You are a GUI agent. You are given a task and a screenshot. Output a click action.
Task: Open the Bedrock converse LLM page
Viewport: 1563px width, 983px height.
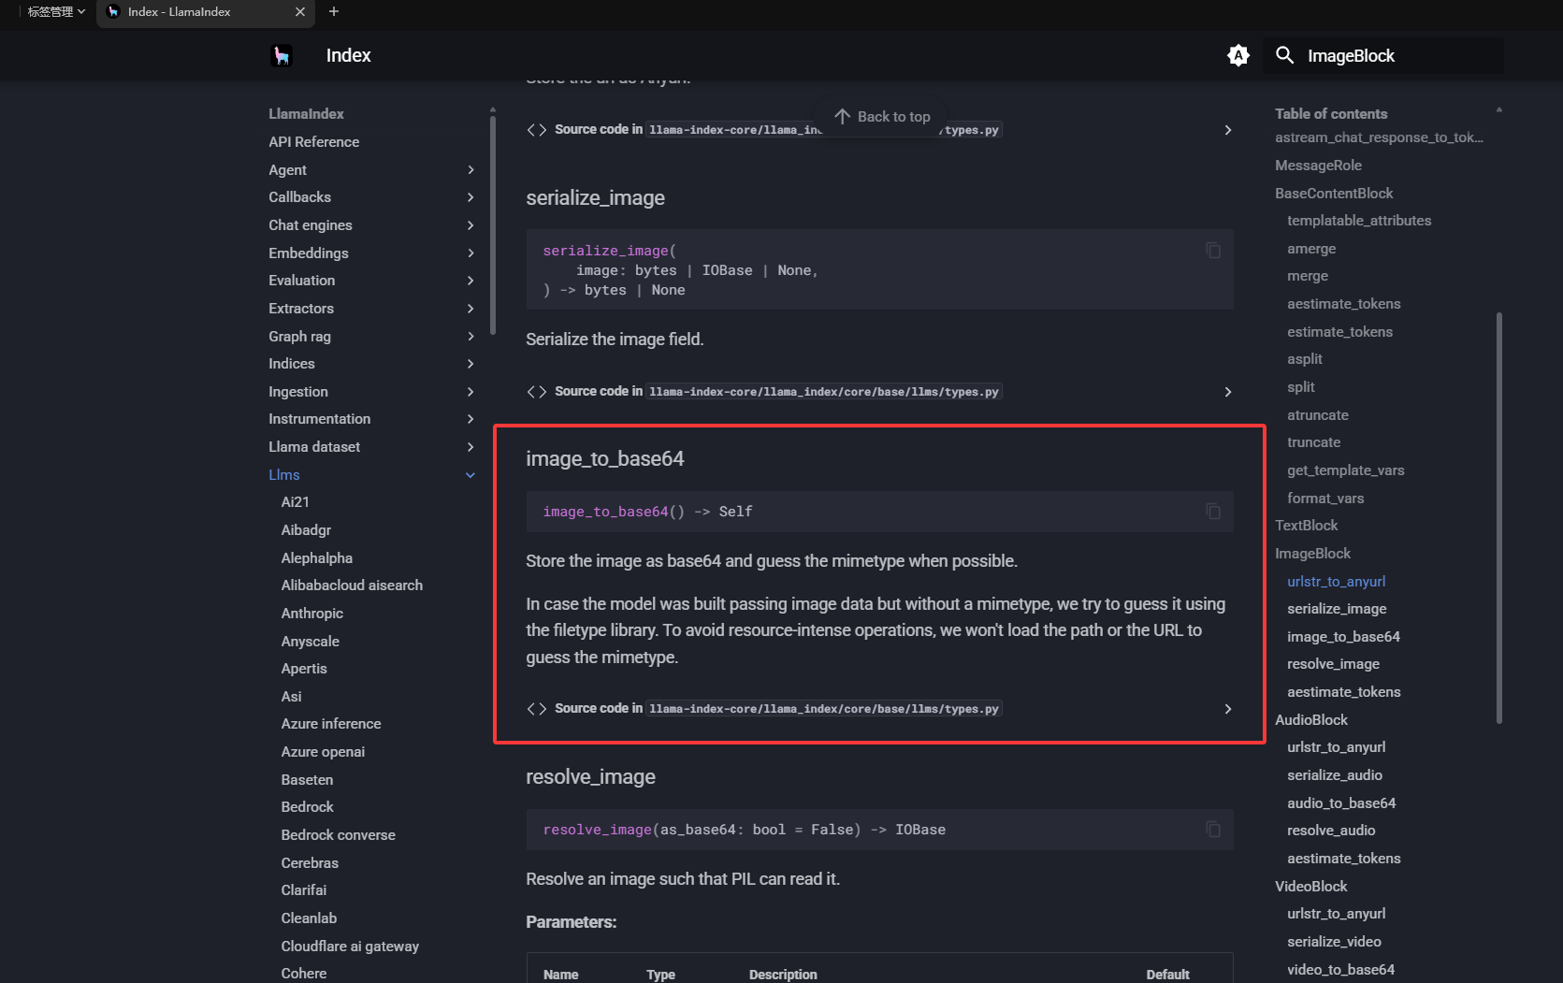pos(339,835)
